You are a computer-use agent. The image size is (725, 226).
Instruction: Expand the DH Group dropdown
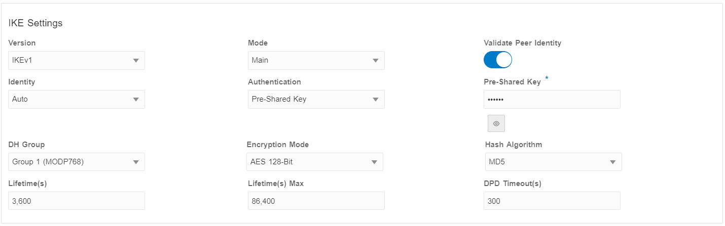point(76,162)
